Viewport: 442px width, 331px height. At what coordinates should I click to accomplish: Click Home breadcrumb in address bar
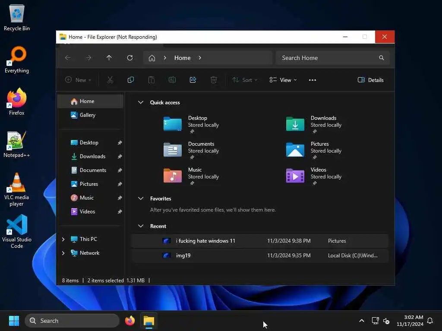tap(183, 58)
